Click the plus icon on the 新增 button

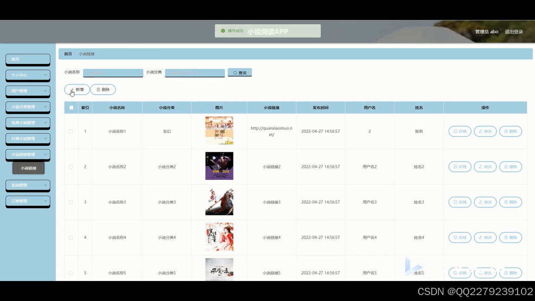point(72,89)
